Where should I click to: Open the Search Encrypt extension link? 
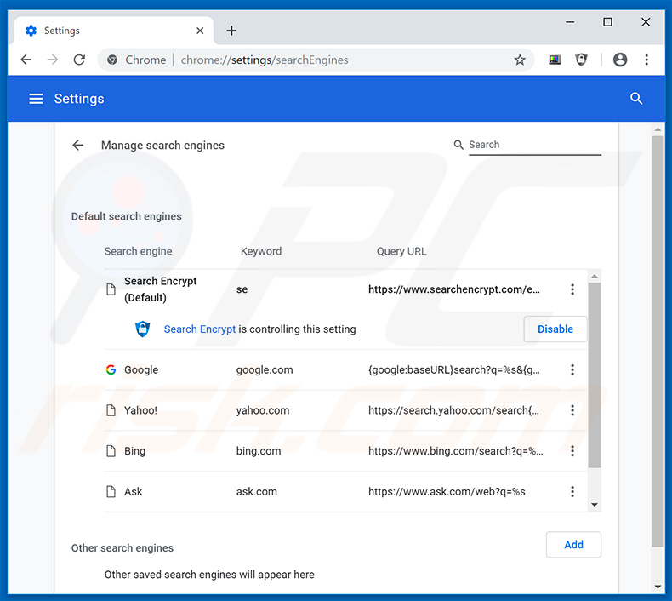[200, 329]
